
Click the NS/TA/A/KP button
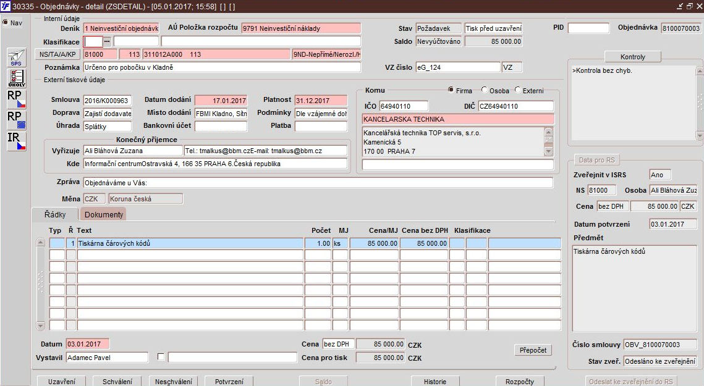click(x=57, y=54)
